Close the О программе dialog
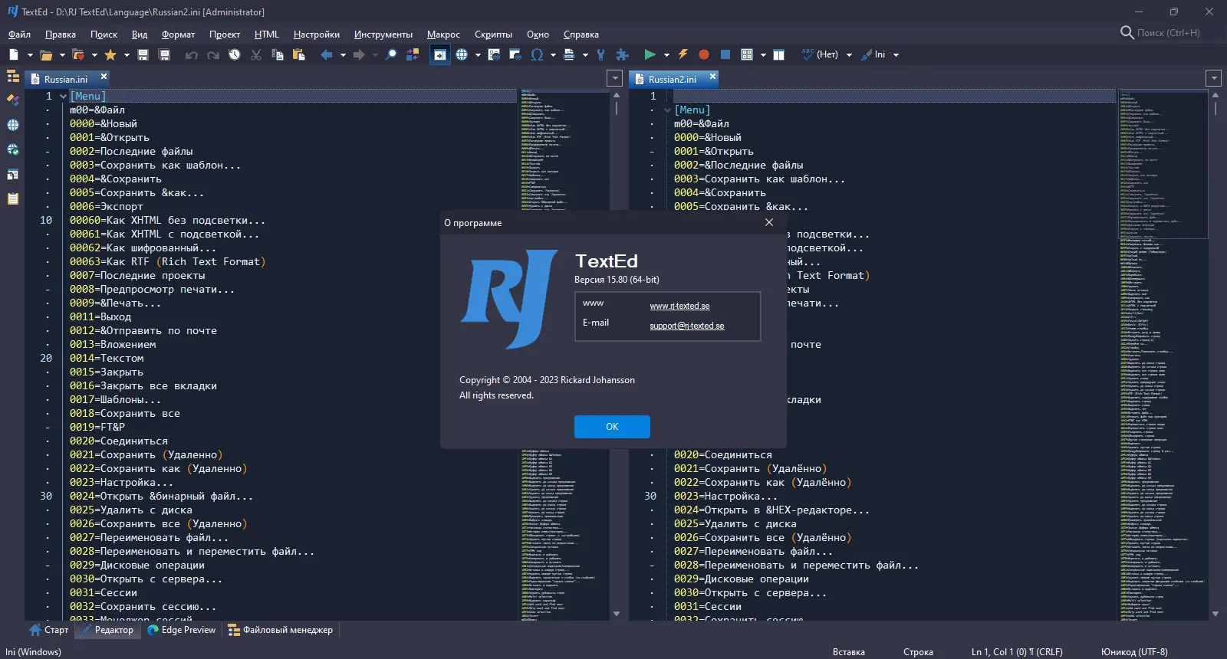 click(769, 222)
